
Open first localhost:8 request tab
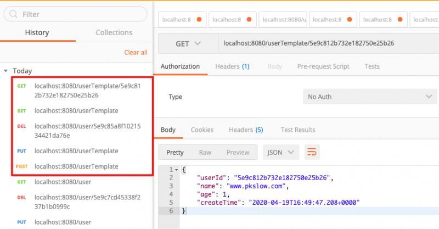(182, 19)
